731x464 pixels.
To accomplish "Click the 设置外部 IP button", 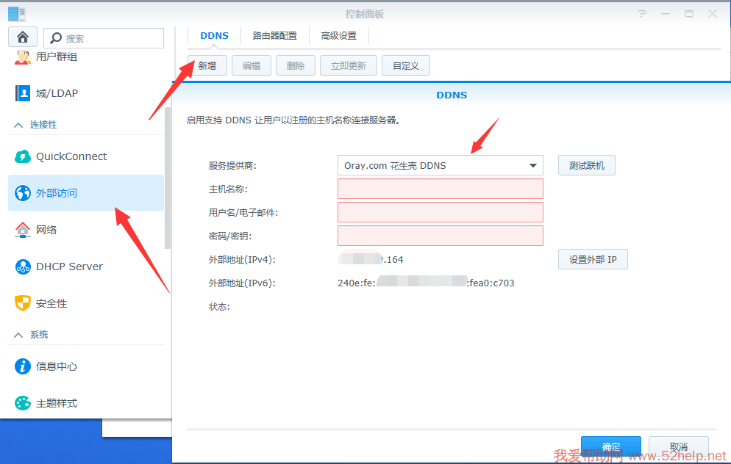I will (592, 259).
